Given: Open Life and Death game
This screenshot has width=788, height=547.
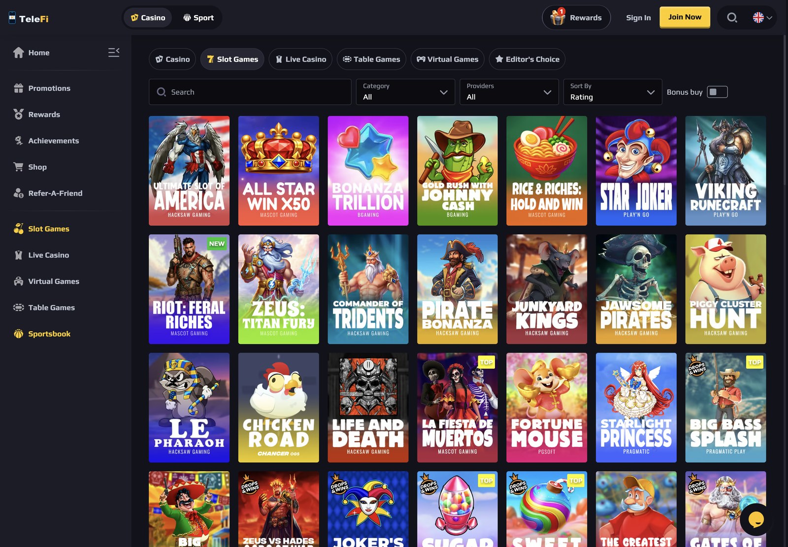Looking at the screenshot, I should click(368, 408).
